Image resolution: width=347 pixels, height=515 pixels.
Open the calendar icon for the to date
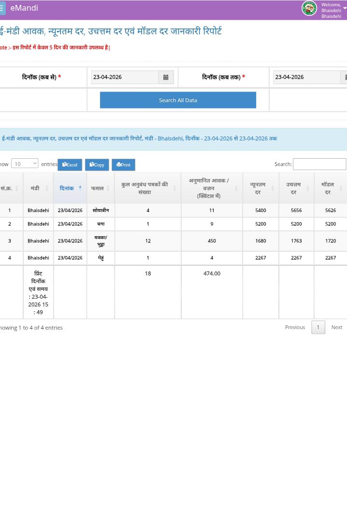(345, 77)
